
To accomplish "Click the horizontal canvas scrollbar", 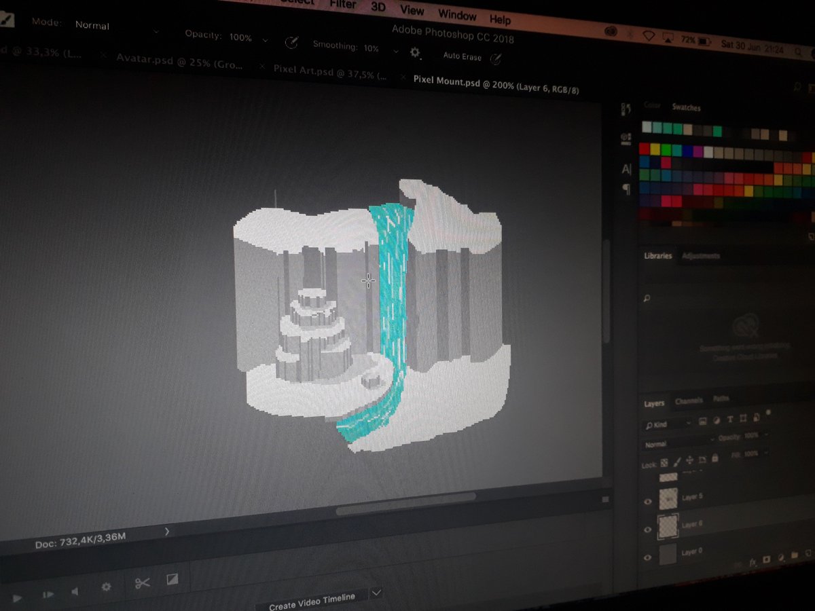I will coord(405,504).
